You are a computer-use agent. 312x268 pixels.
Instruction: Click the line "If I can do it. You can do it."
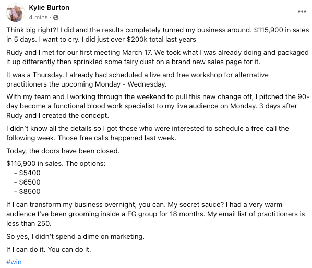[49, 249]
